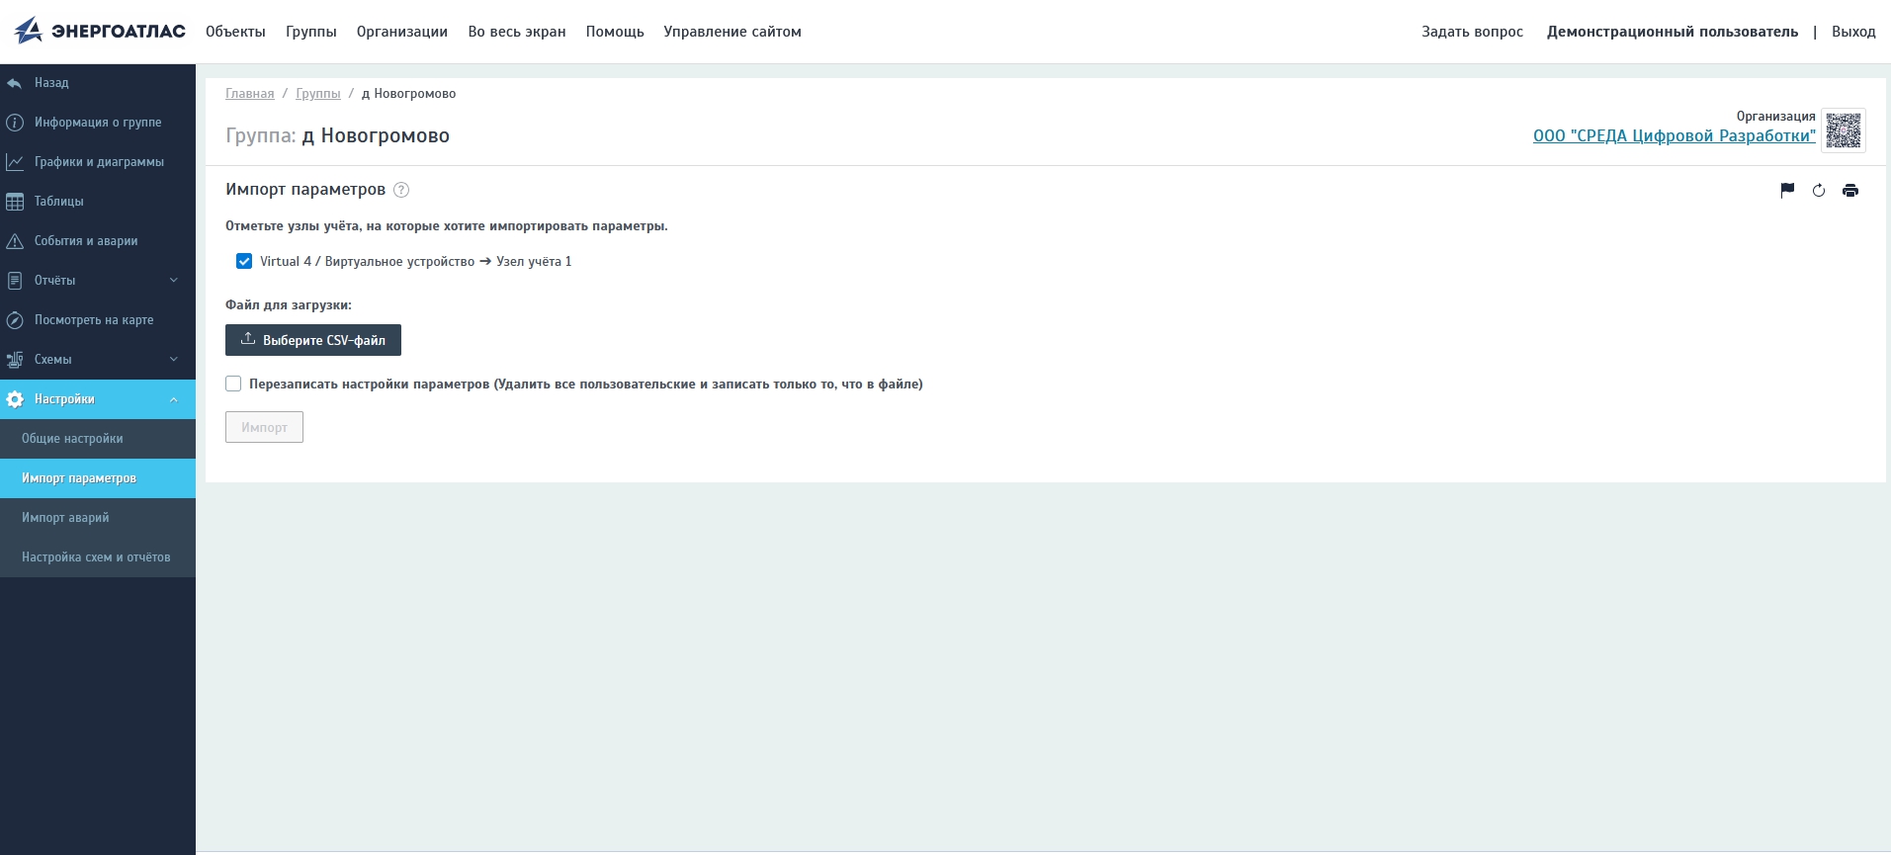
Task: Select Импорт параметров sidebar item
Action: pos(98,478)
